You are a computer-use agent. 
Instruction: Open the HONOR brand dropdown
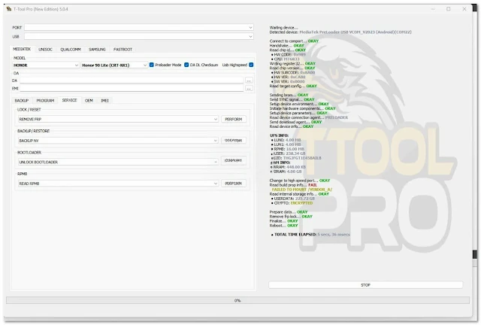tap(46, 65)
